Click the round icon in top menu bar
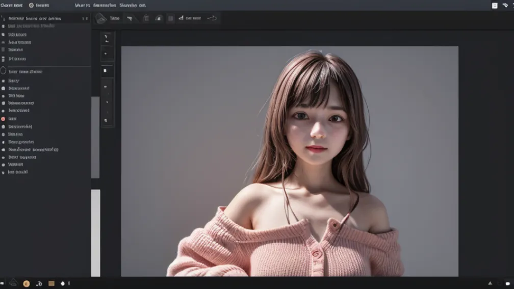The image size is (514, 289). [31, 5]
